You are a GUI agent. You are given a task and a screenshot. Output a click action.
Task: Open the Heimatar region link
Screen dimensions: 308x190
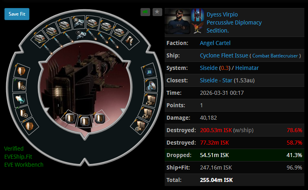click(x=247, y=68)
